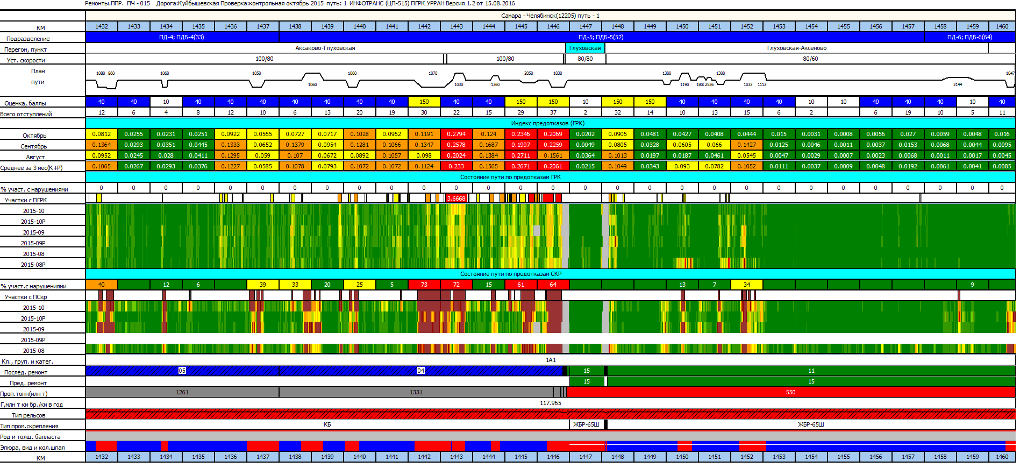Click the 05 marker in last repair row

182,371
